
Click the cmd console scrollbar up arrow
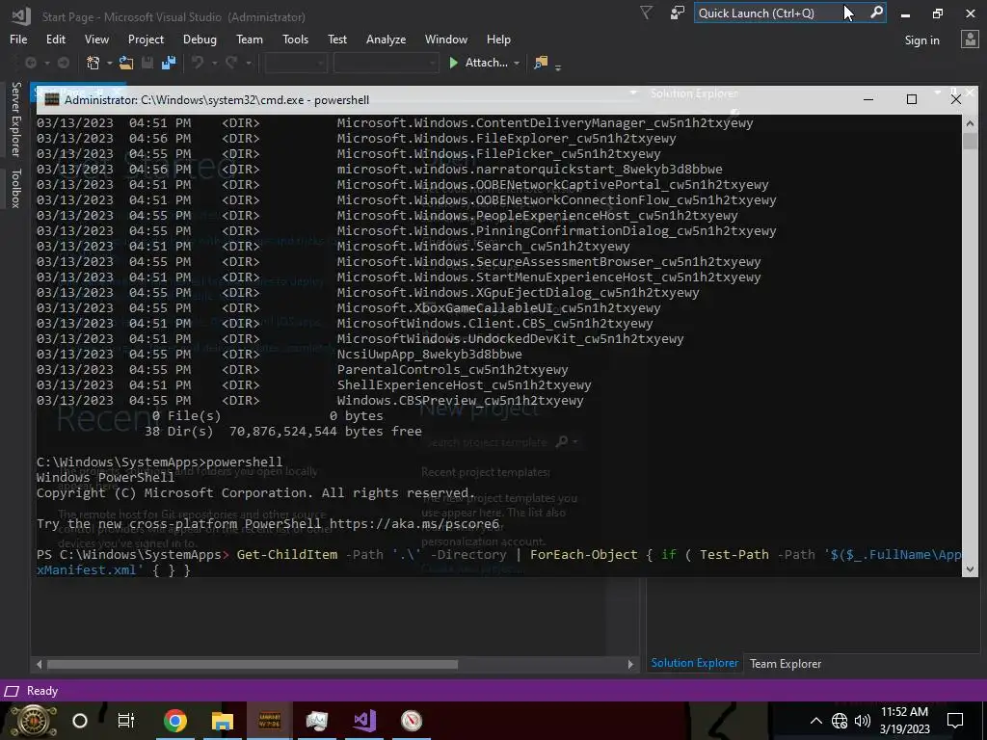970,123
